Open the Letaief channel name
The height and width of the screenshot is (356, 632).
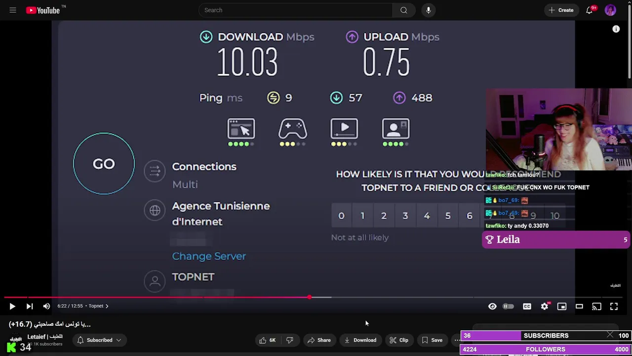(45, 337)
